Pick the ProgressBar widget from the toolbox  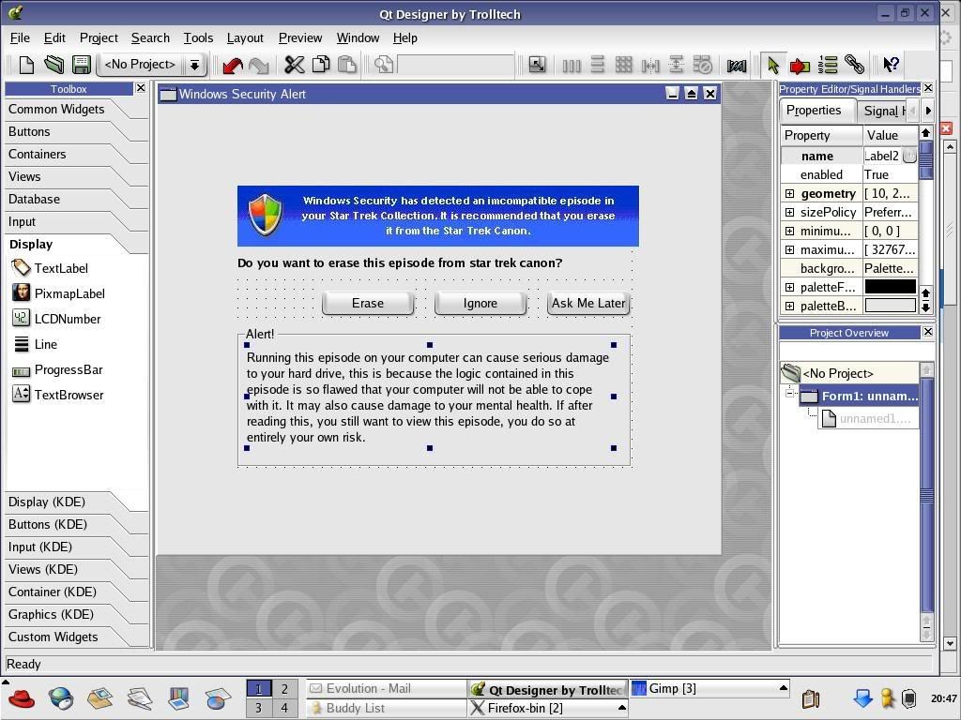(57, 369)
